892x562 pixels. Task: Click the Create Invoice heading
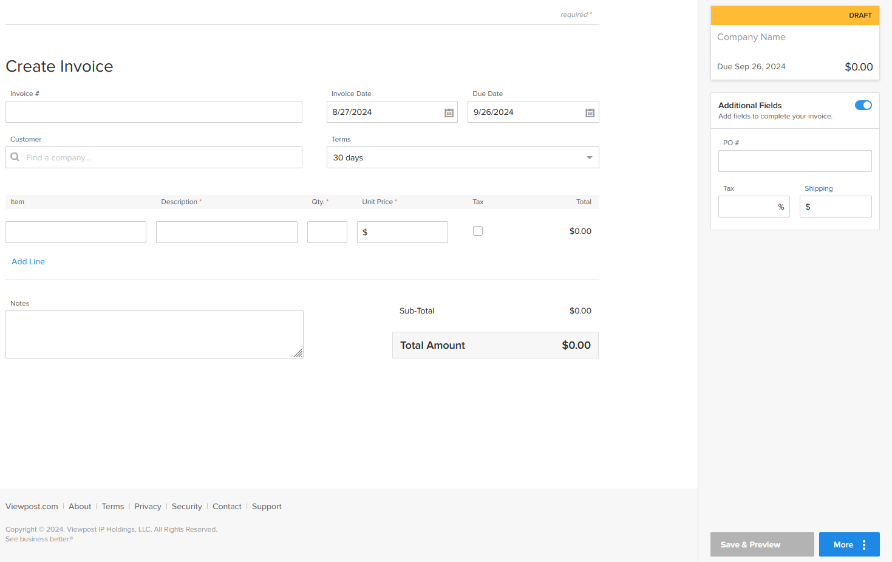60,66
